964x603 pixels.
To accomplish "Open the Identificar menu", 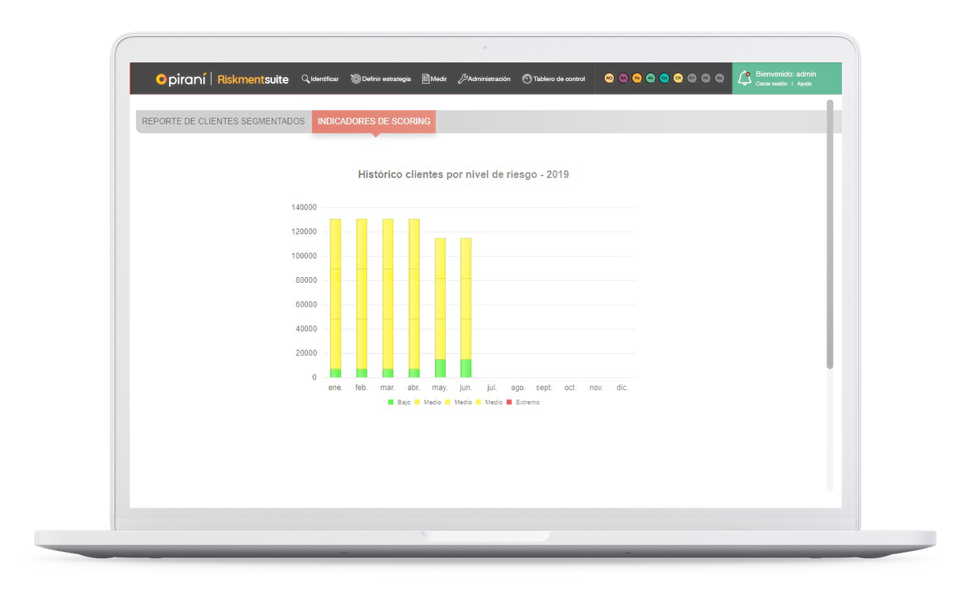I will click(x=320, y=79).
